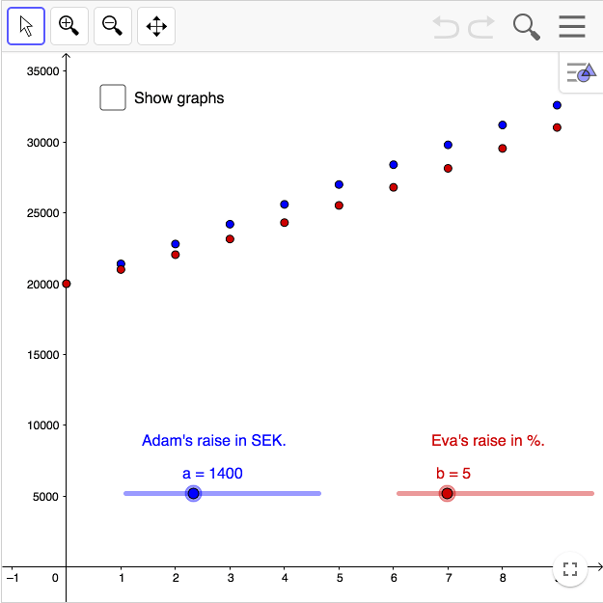Select the red point at year 0
The width and height of the screenshot is (603, 603).
pos(67,284)
